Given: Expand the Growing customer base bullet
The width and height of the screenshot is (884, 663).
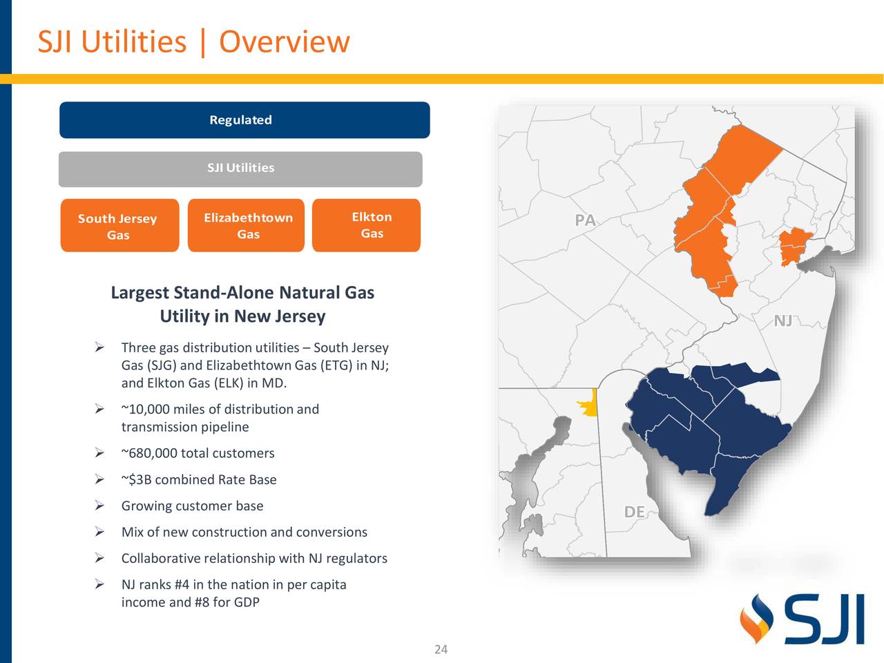Looking at the screenshot, I should tap(192, 506).
